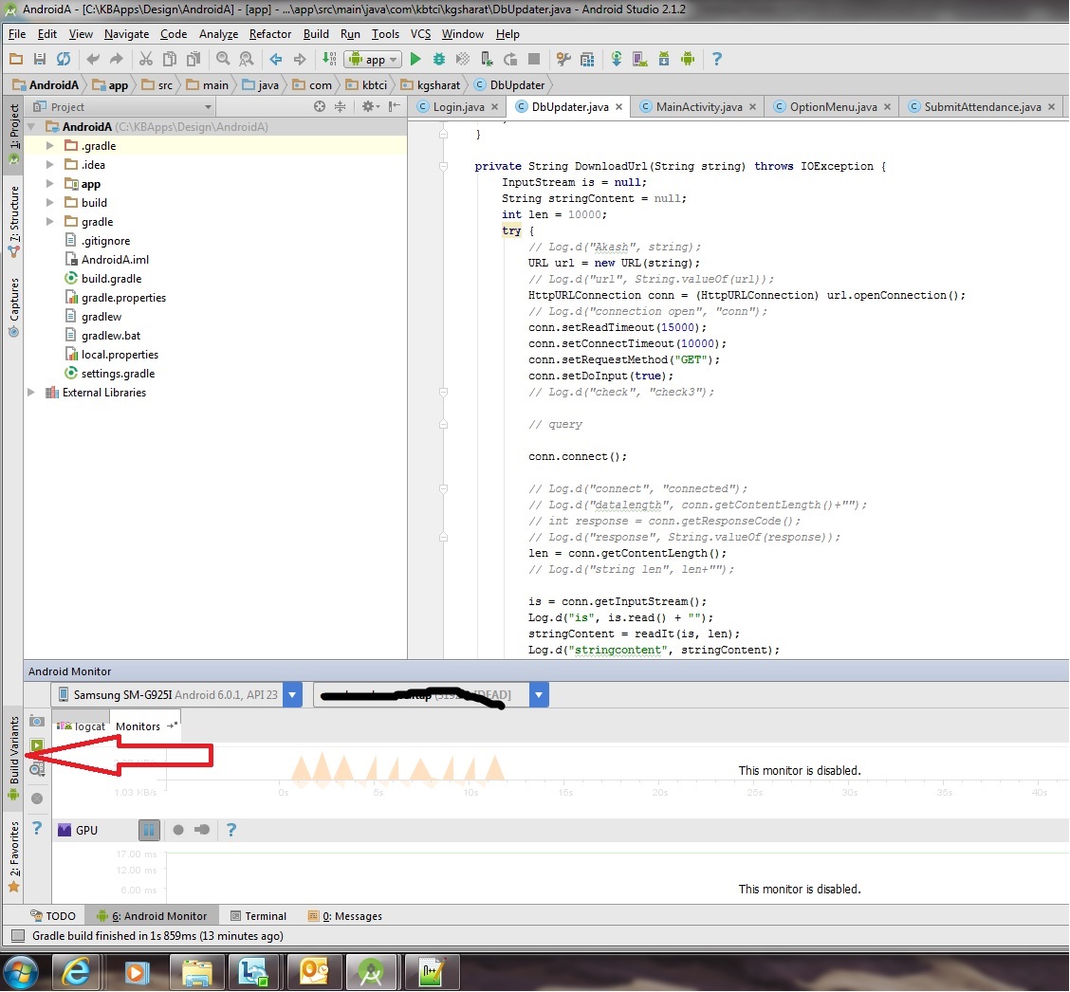This screenshot has width=1070, height=992.
Task: Click the Find magnifier icon
Action: tap(223, 60)
